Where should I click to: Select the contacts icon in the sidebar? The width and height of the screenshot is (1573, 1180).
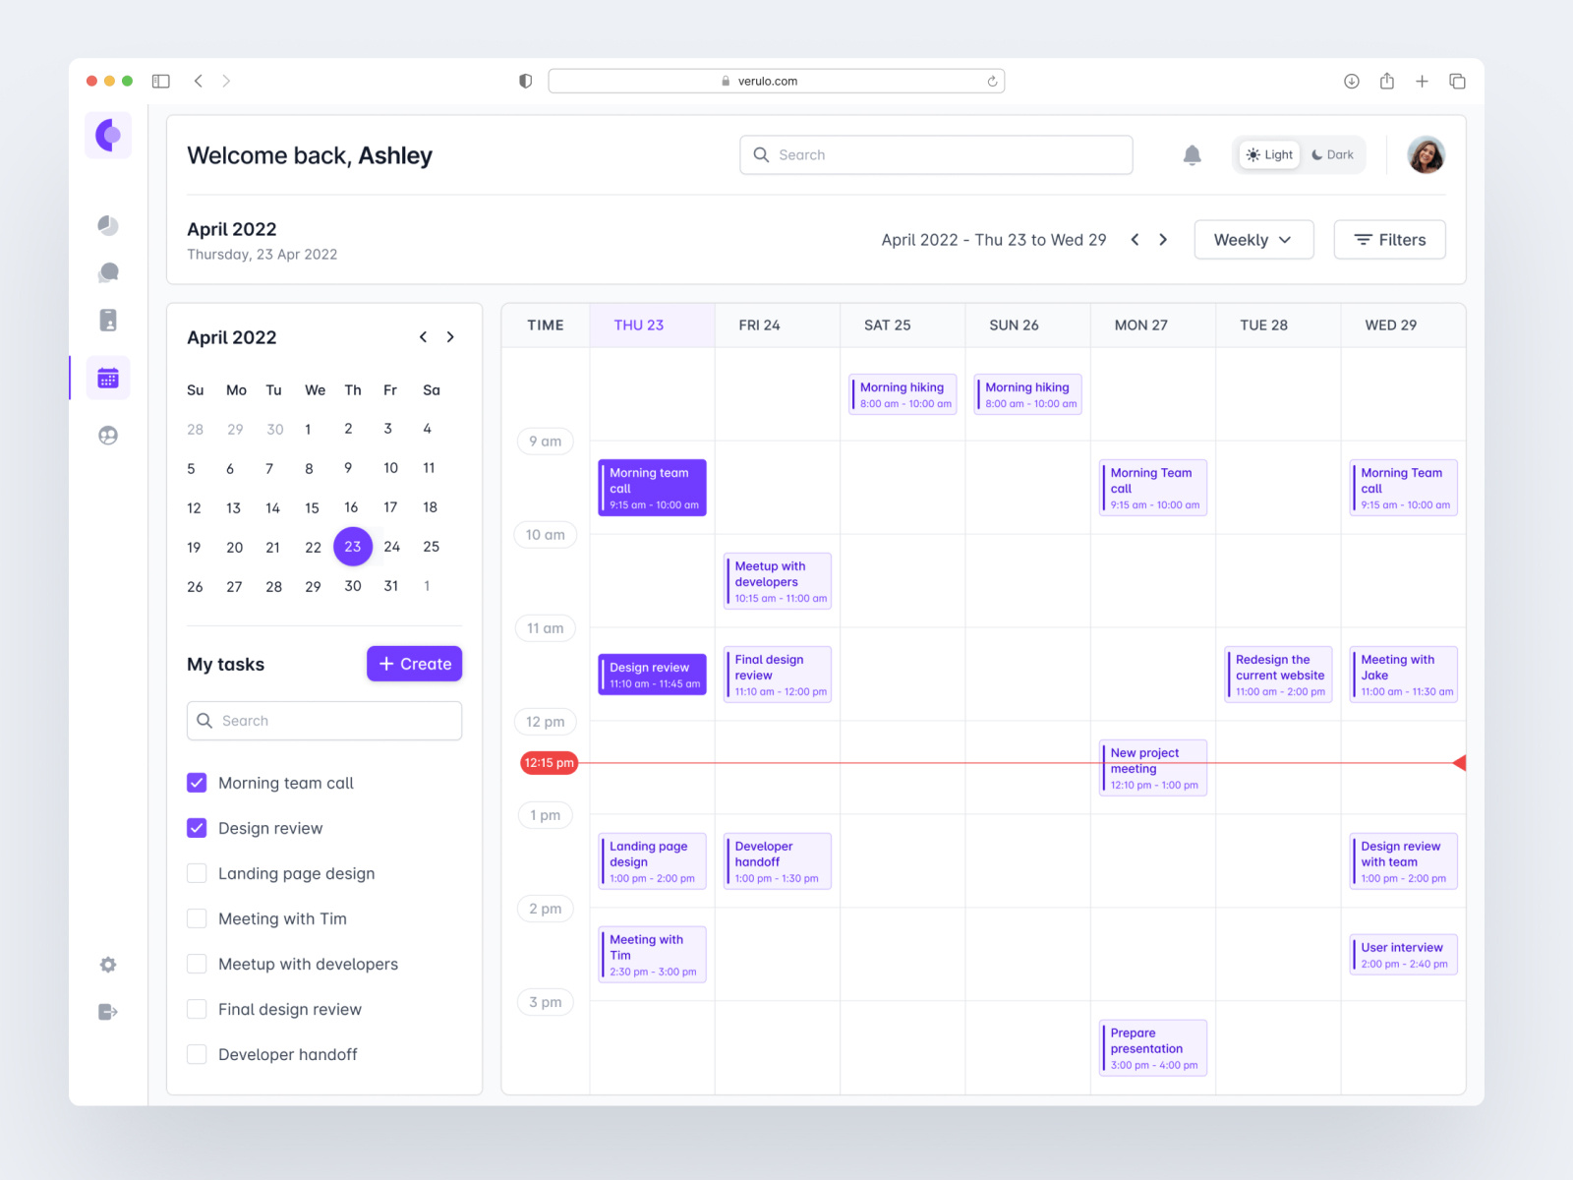pyautogui.click(x=107, y=320)
